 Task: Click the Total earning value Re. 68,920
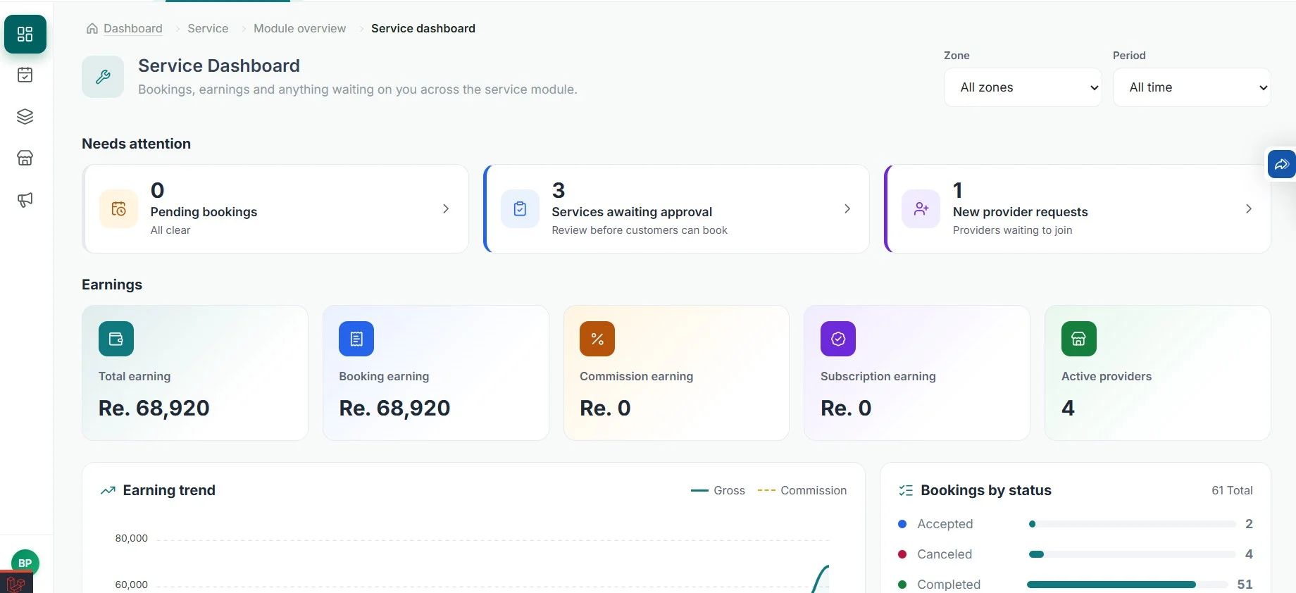point(154,408)
